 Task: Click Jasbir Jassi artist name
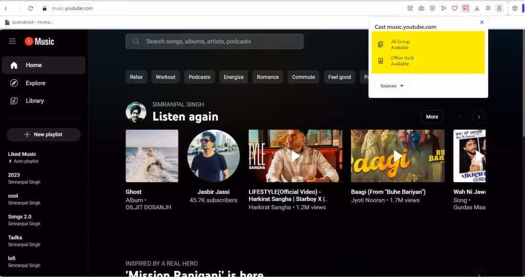coord(213,191)
